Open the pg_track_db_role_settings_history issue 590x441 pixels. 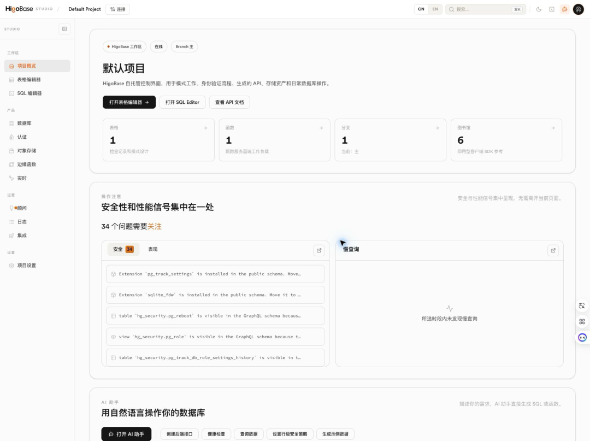click(x=215, y=358)
